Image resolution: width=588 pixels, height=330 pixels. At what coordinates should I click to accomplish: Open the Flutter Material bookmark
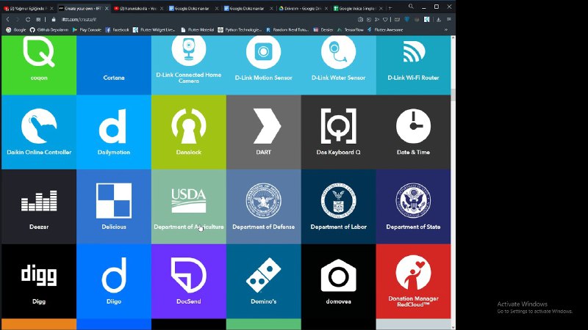[x=197, y=29]
